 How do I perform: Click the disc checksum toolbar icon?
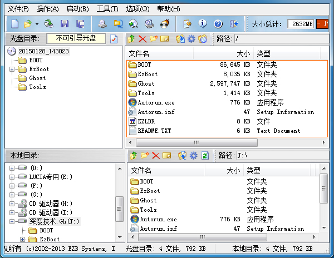149,24
